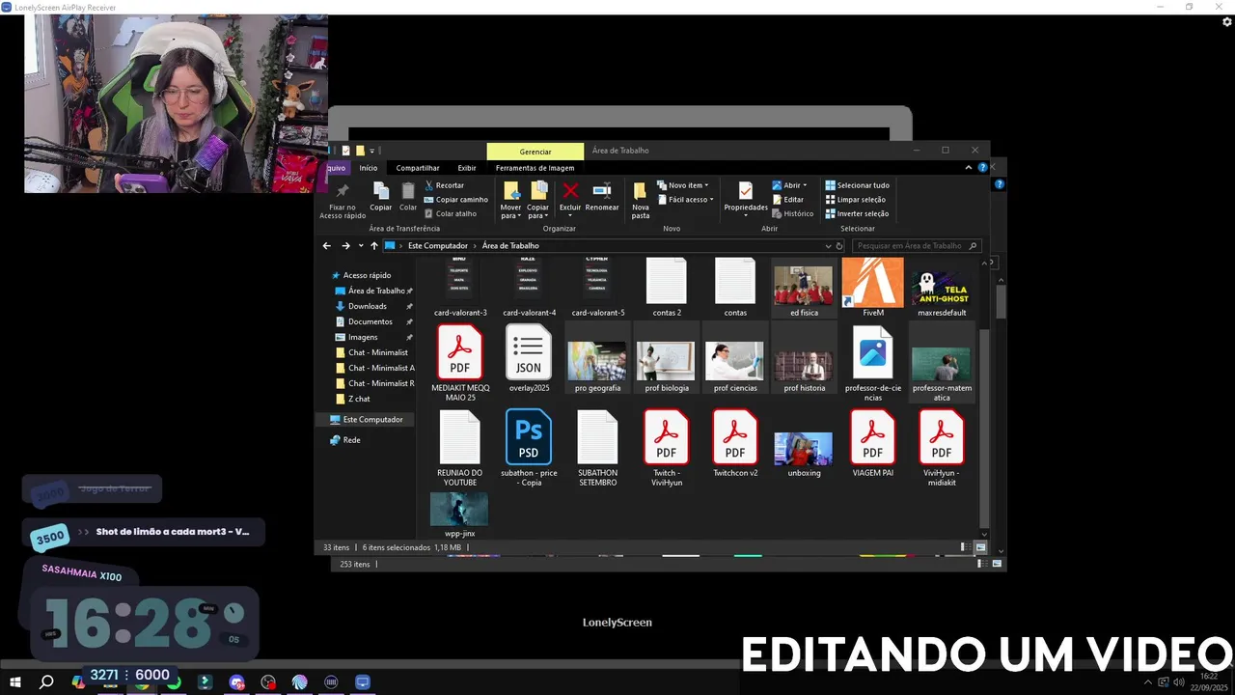This screenshot has height=695, width=1235.
Task: Select MEDIAKIT MEQQ MAIO 25 PDF file
Action: [460, 363]
